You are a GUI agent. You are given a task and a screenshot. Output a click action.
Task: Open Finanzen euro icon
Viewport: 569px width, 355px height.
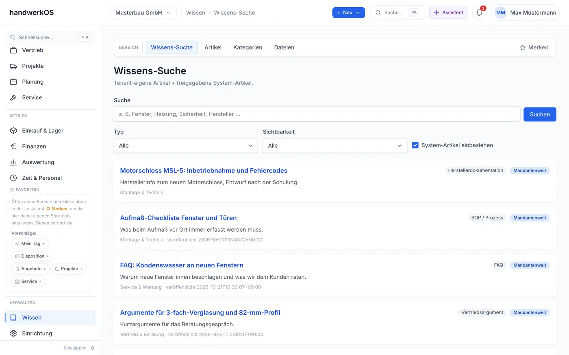[13, 146]
